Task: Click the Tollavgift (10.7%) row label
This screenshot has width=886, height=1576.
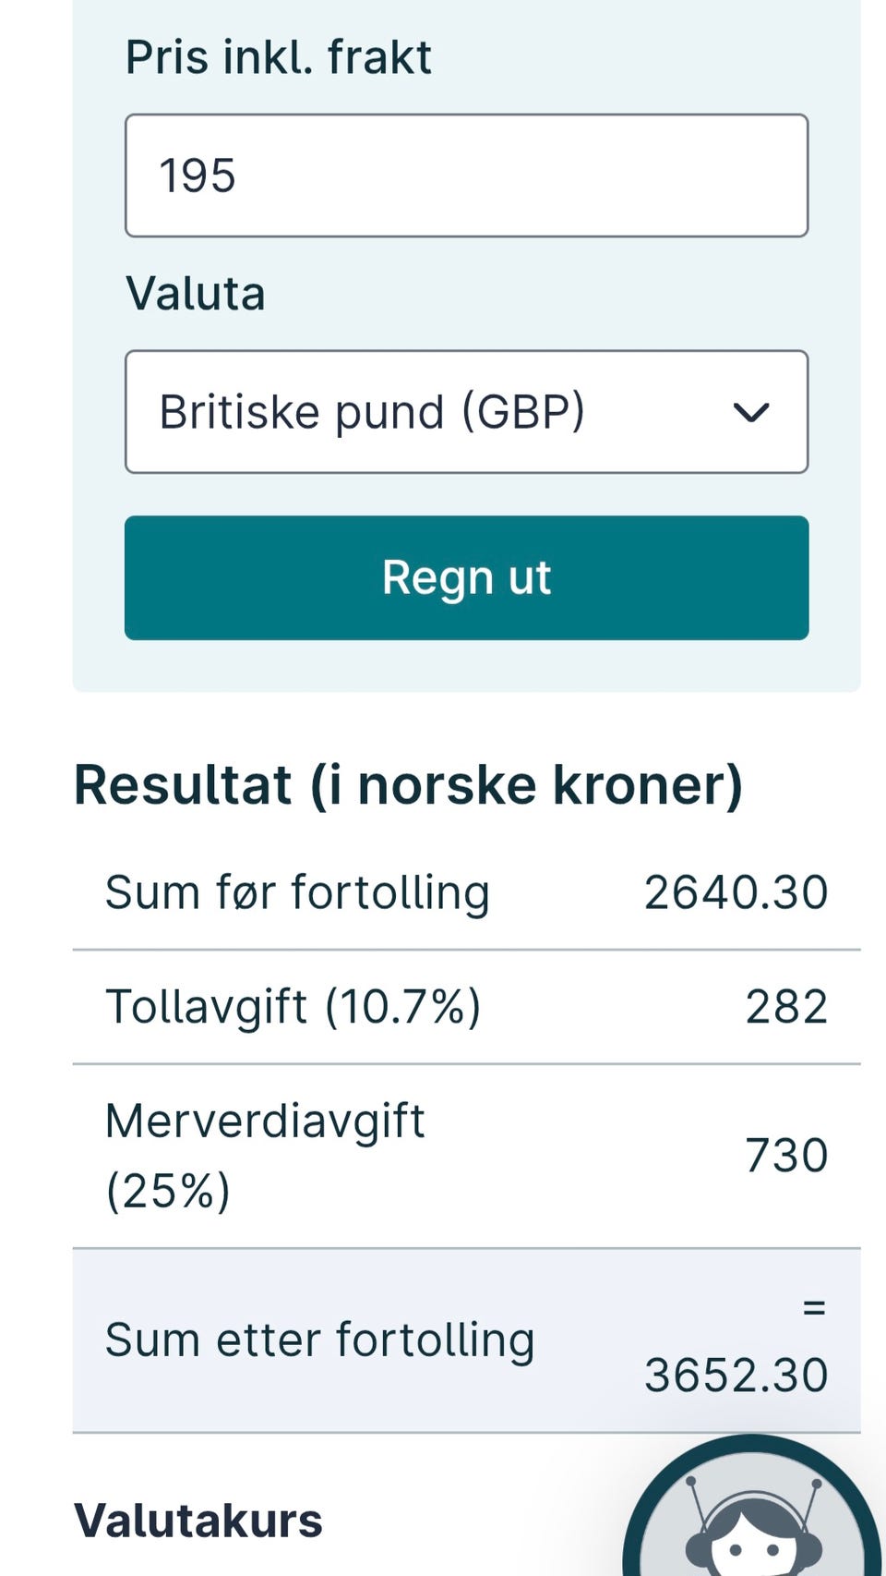Action: pyautogui.click(x=293, y=1006)
